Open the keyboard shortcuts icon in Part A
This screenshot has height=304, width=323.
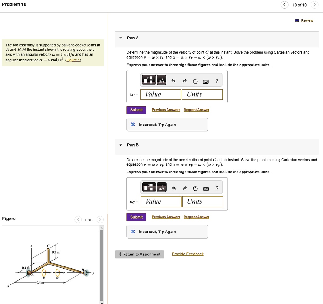pyautogui.click(x=206, y=81)
